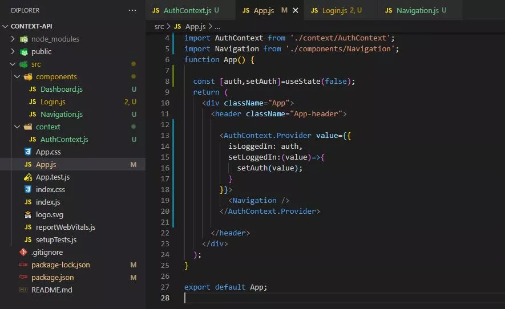Viewport: 505px width, 309px height.
Task: Collapse the CONTEXT-API root folder
Action: (x=5, y=26)
